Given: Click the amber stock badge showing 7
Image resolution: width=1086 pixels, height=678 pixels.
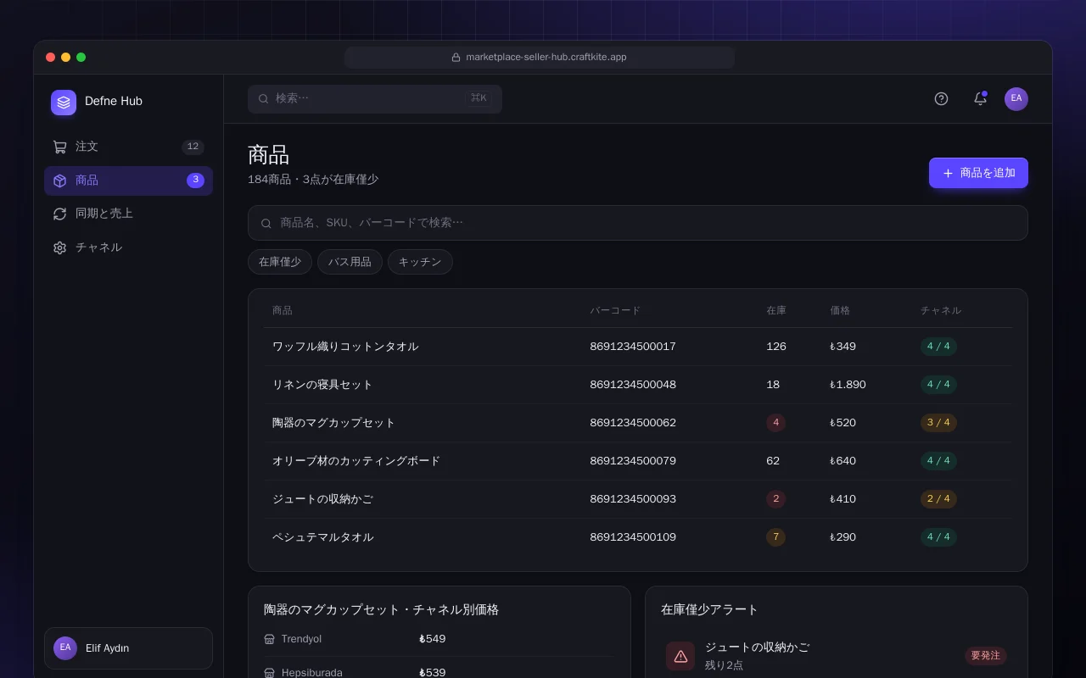Looking at the screenshot, I should pos(775,537).
